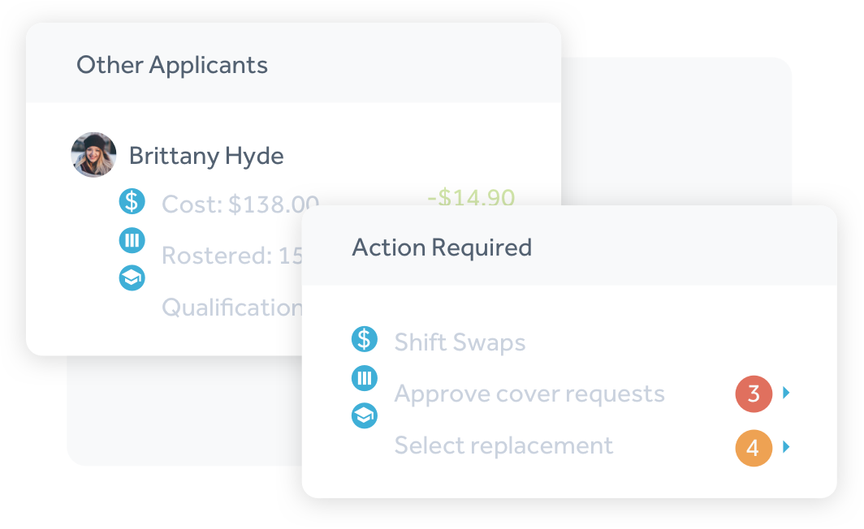Click the orange badge showing 4

click(754, 448)
